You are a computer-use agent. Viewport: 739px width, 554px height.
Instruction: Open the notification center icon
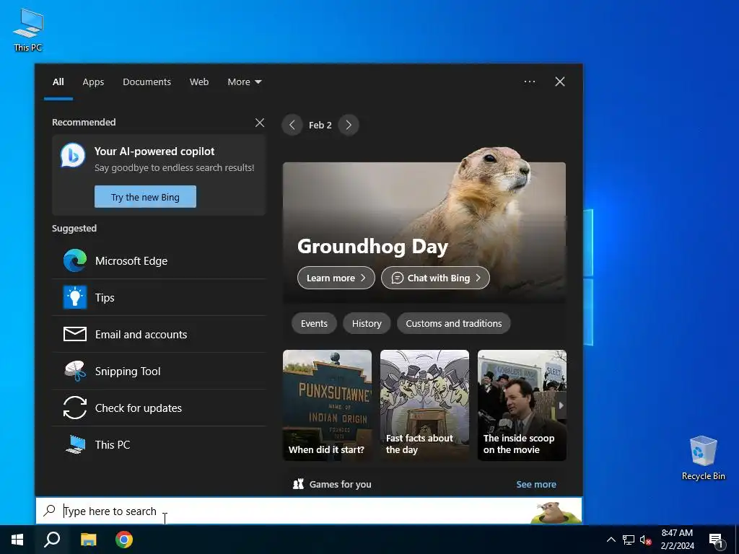(x=716, y=540)
